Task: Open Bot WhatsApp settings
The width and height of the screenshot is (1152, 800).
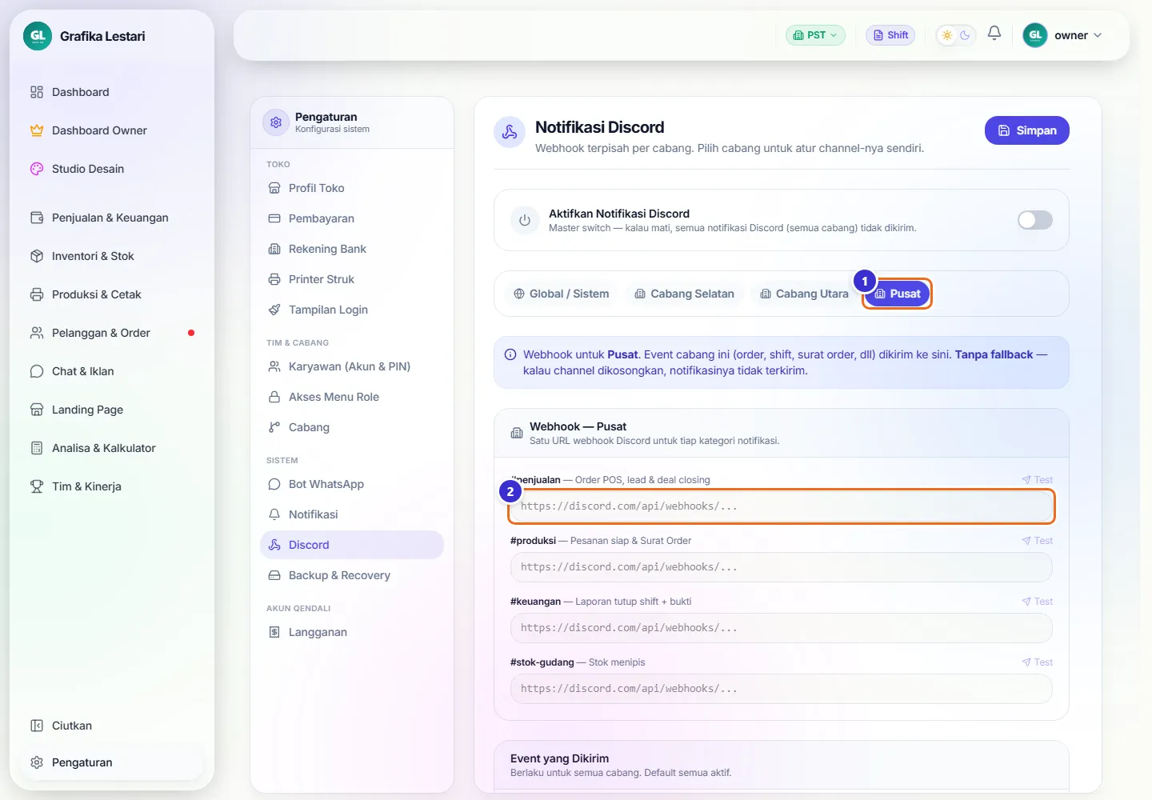Action: [352, 484]
